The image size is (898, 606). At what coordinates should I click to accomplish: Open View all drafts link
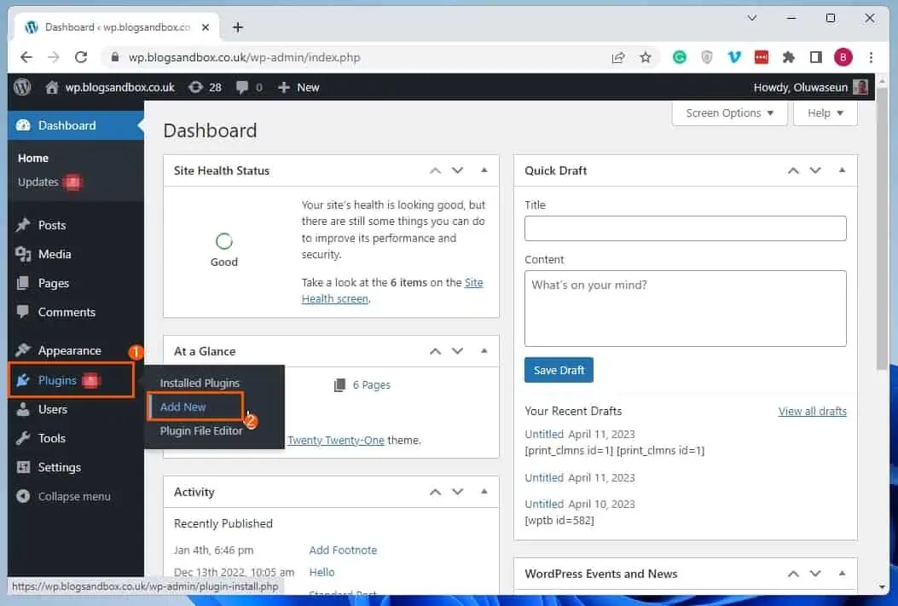tap(812, 411)
